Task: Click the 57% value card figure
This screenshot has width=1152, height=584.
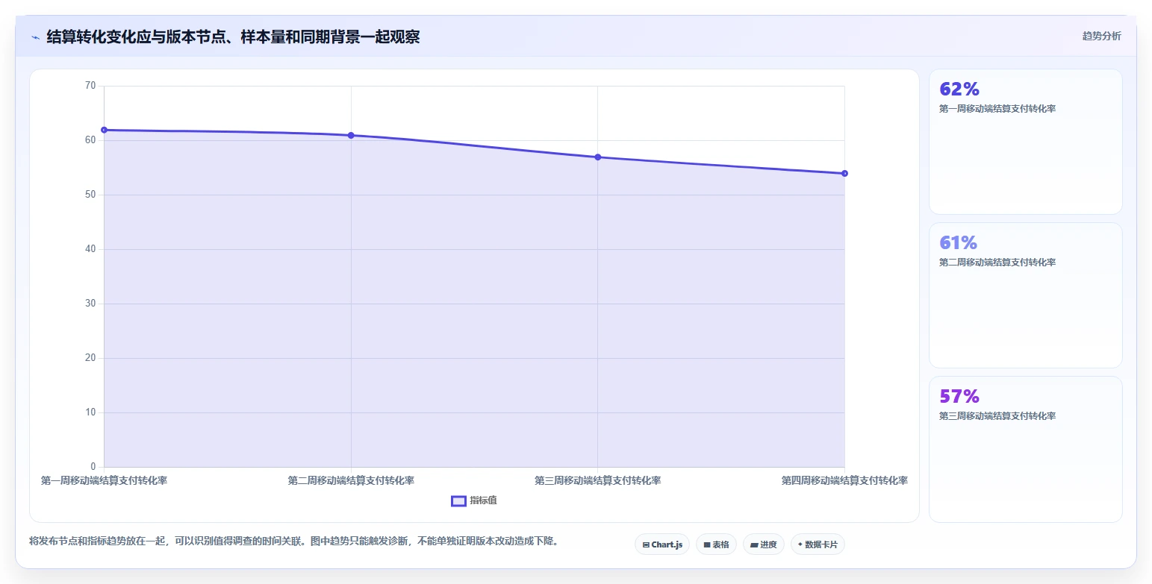Action: pyautogui.click(x=959, y=396)
